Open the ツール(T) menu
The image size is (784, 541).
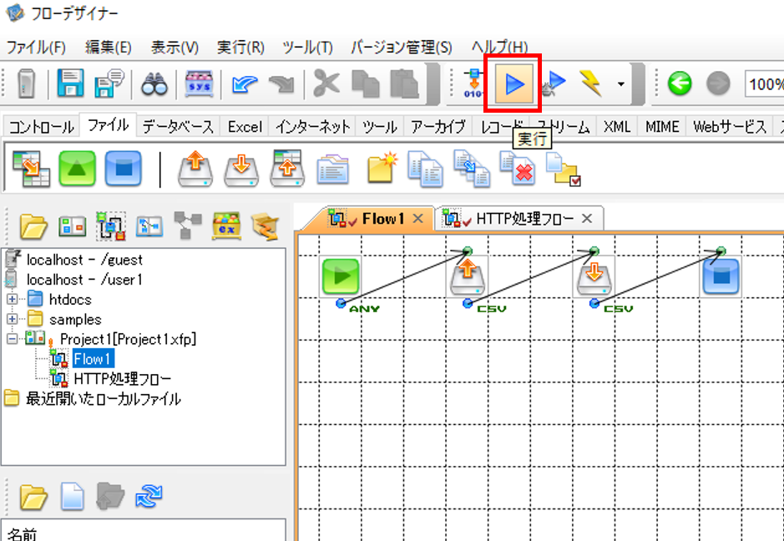coord(307,48)
